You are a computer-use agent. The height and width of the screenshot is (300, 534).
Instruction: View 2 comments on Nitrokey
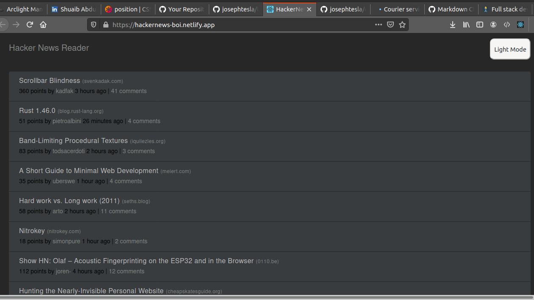pos(131,241)
